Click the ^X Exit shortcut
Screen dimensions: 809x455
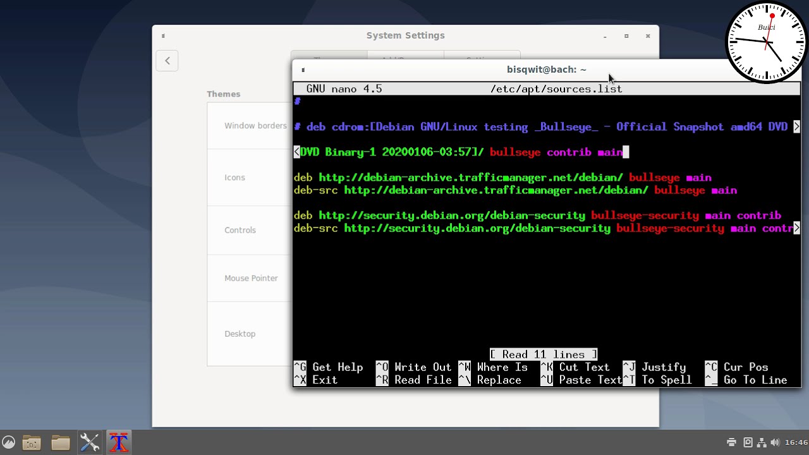click(316, 380)
